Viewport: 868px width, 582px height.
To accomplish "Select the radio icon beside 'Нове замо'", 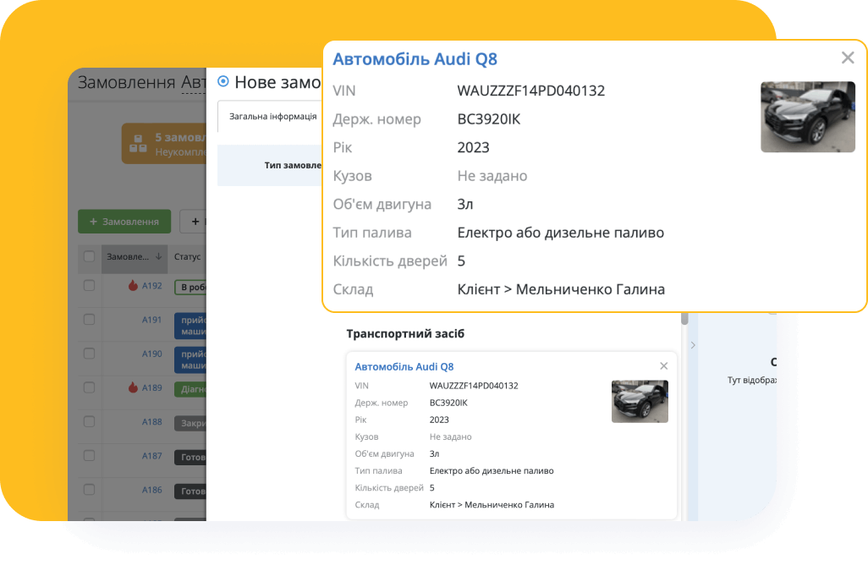I will [x=223, y=81].
